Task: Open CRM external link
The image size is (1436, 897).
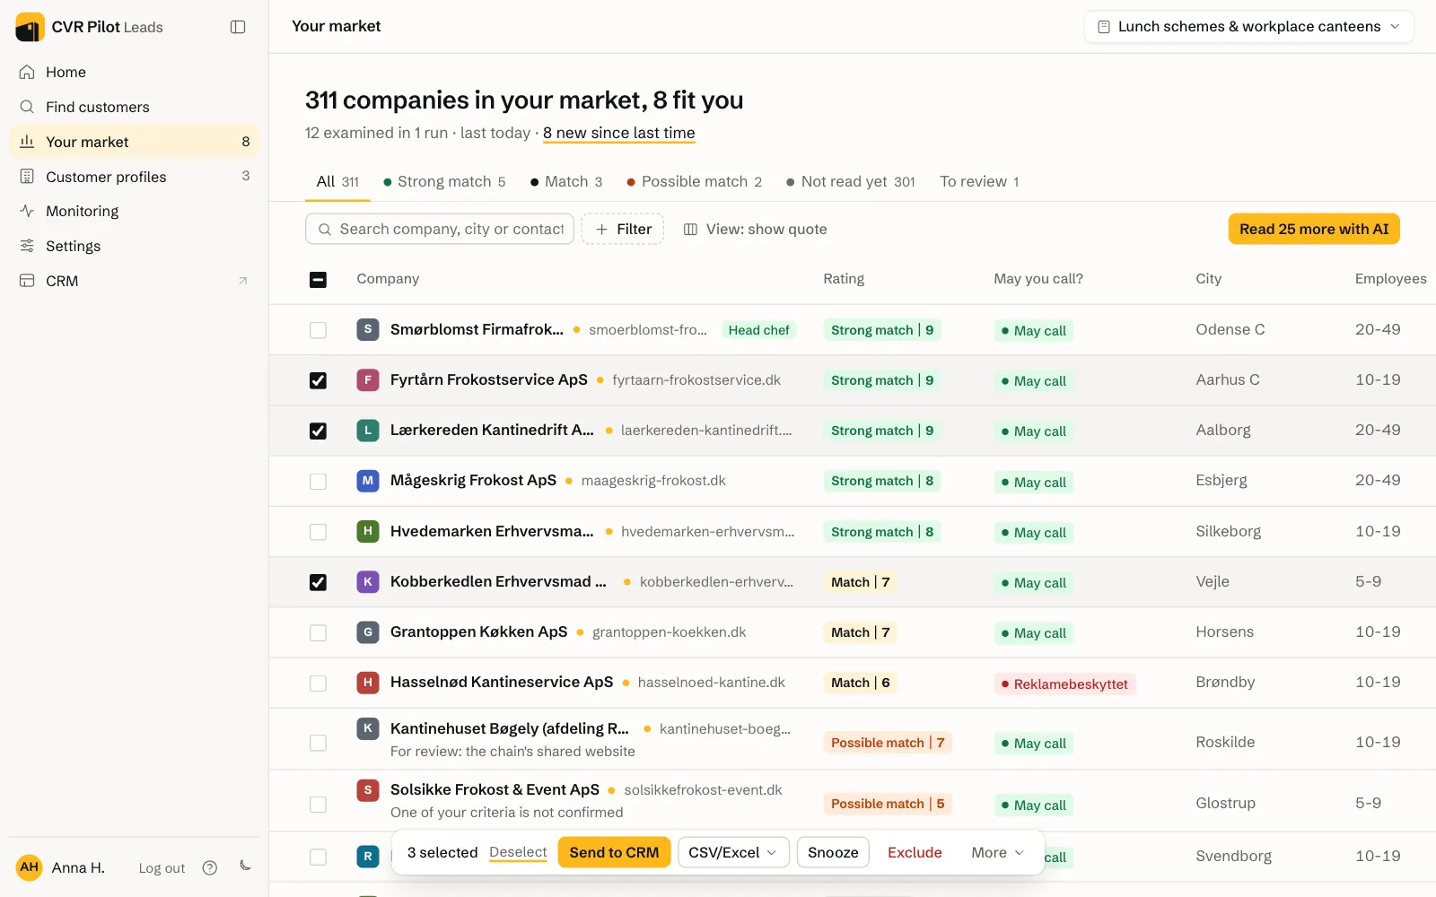Action: [134, 281]
